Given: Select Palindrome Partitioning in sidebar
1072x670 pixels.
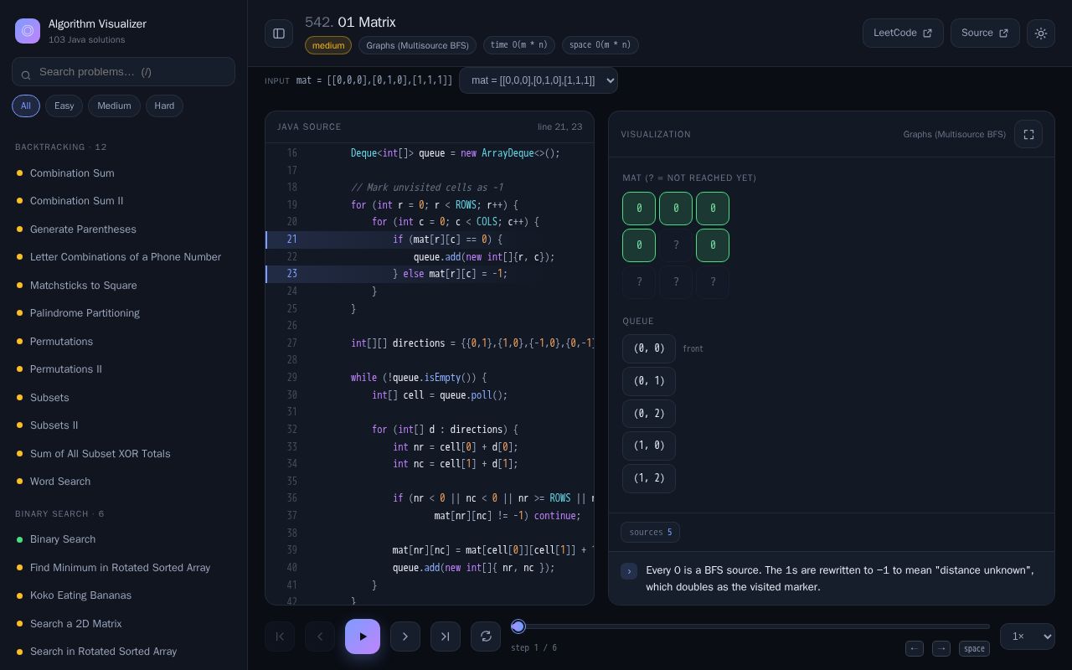Looking at the screenshot, I should click(x=124, y=313).
